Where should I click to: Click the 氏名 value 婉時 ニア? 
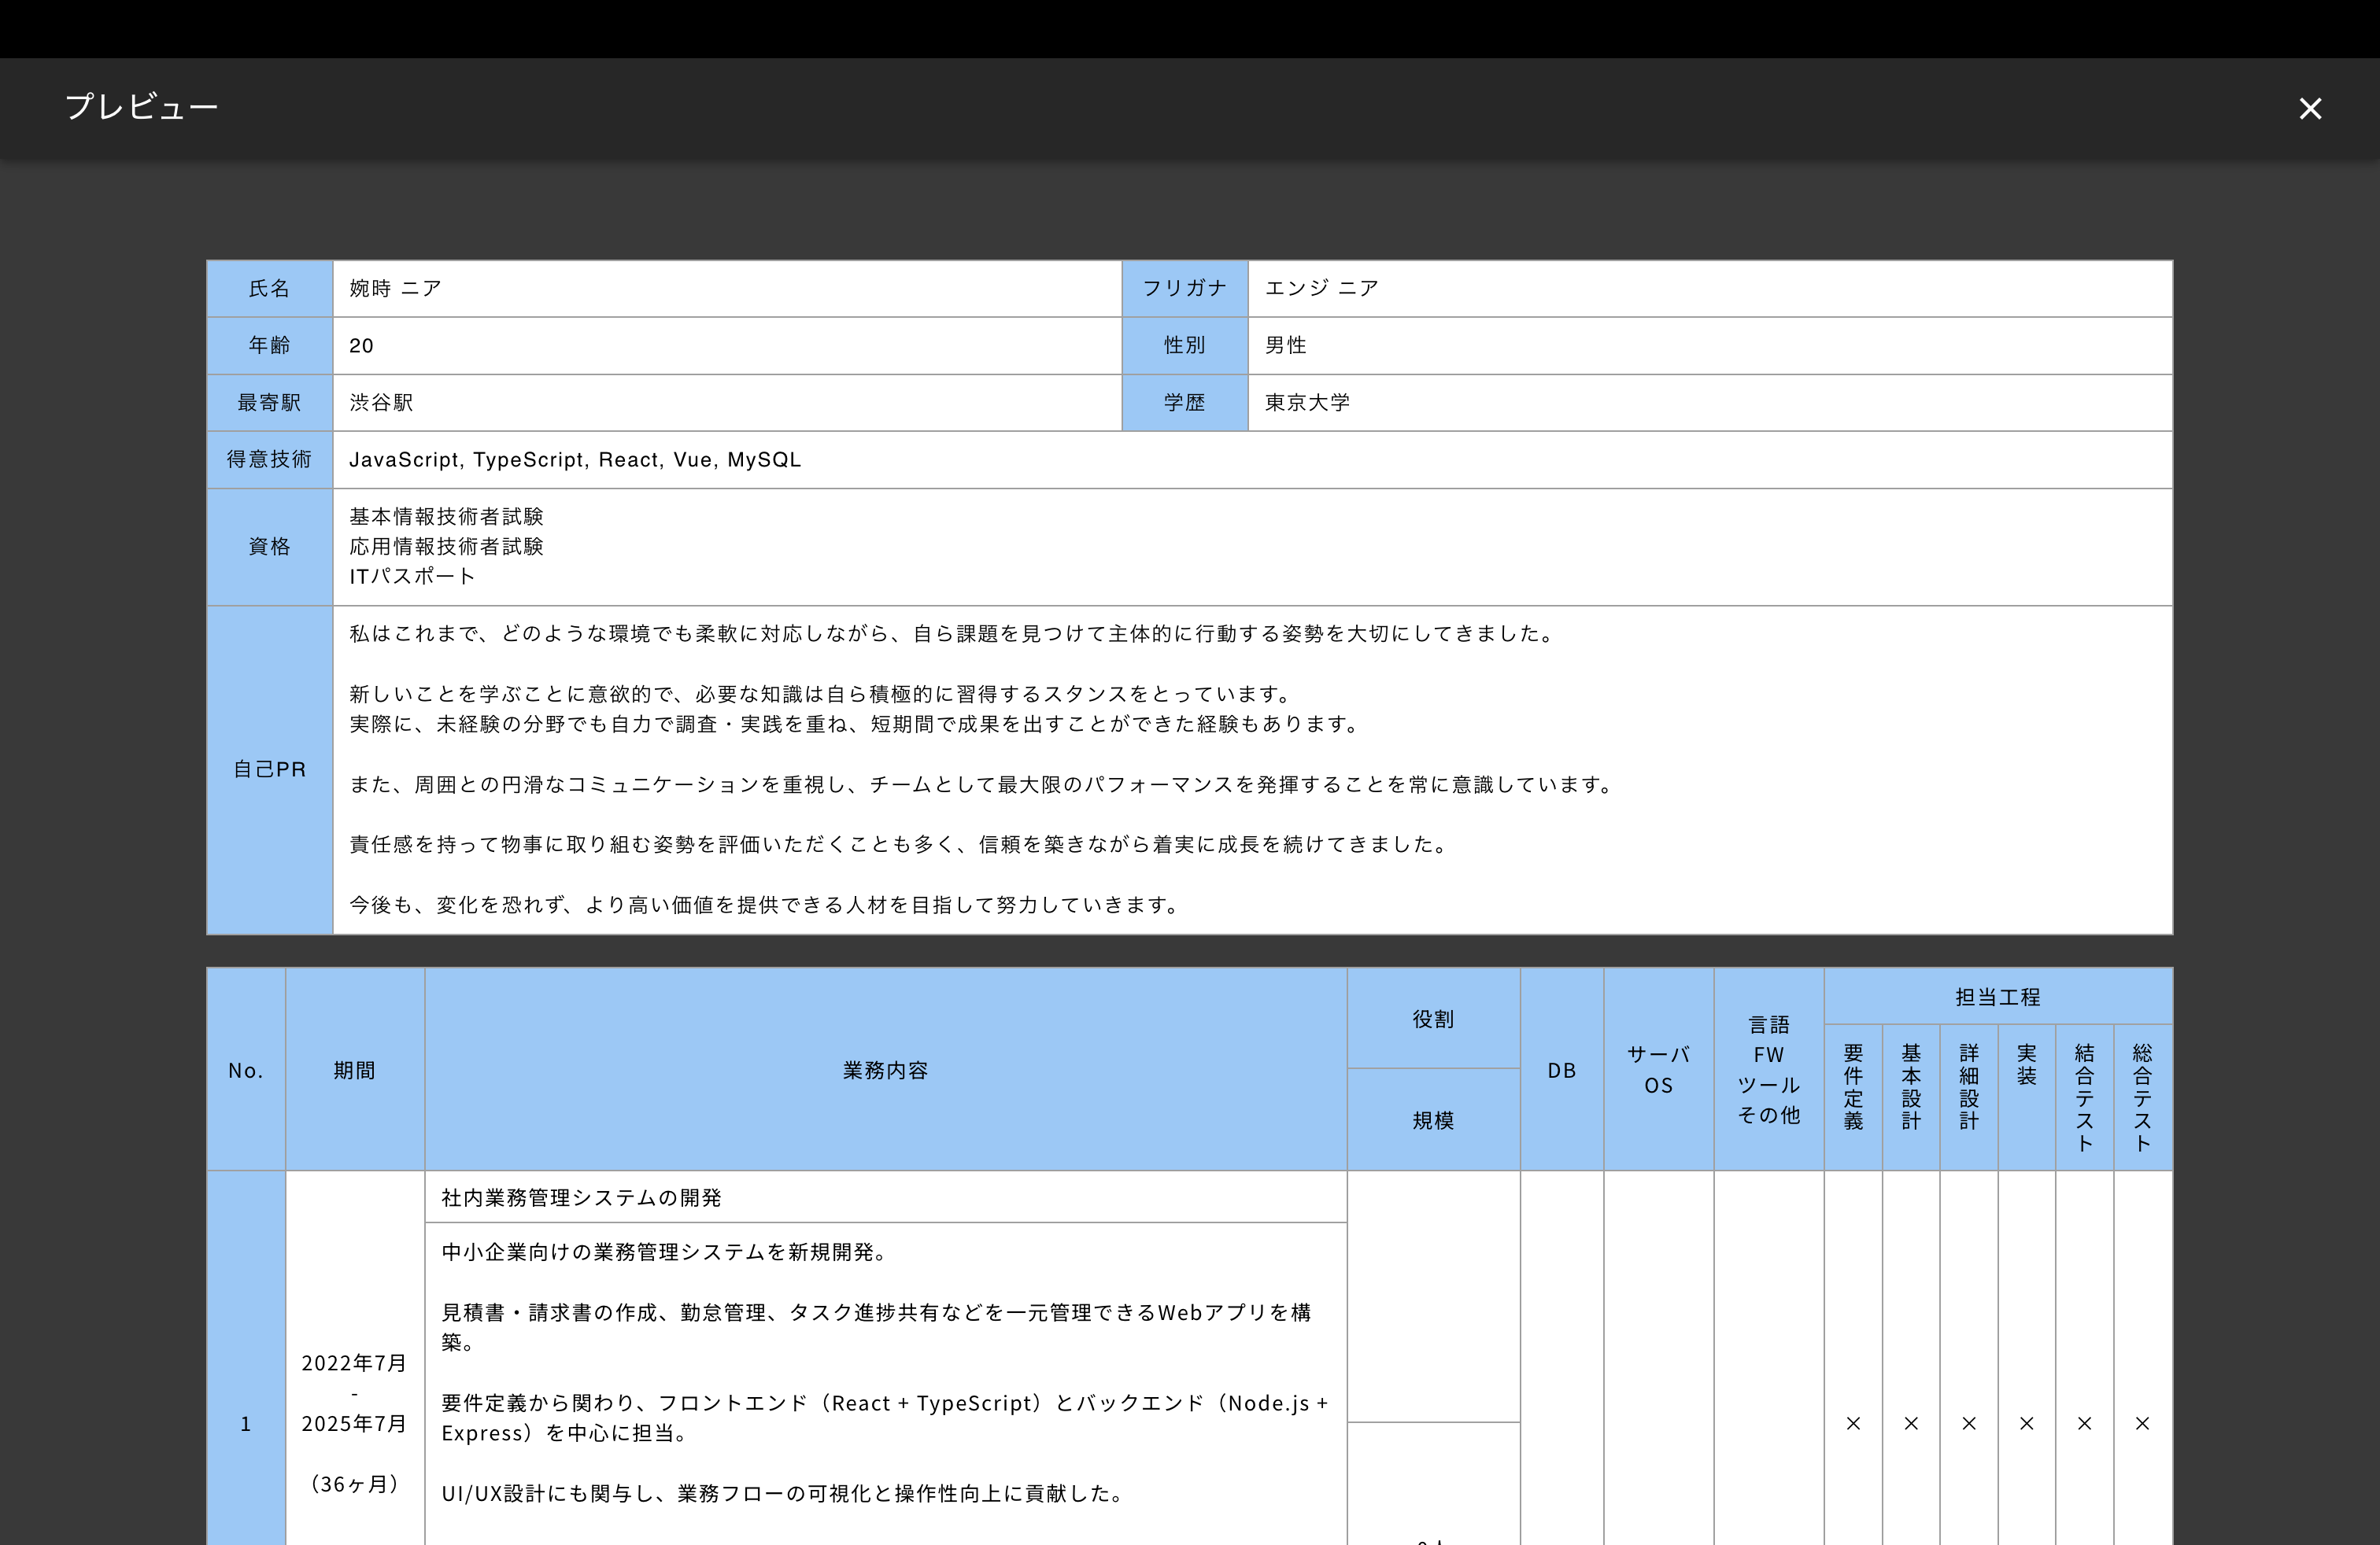tap(395, 289)
